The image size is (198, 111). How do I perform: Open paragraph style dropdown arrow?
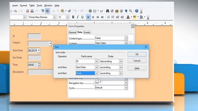tap(25, 17)
